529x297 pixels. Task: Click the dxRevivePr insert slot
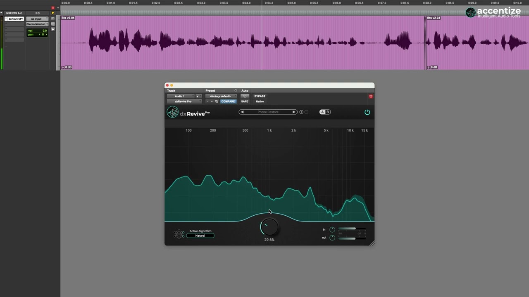[x=14, y=19]
